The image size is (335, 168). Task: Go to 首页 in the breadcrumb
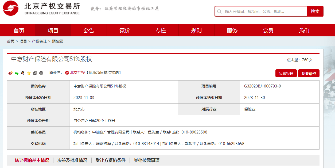point(11,41)
